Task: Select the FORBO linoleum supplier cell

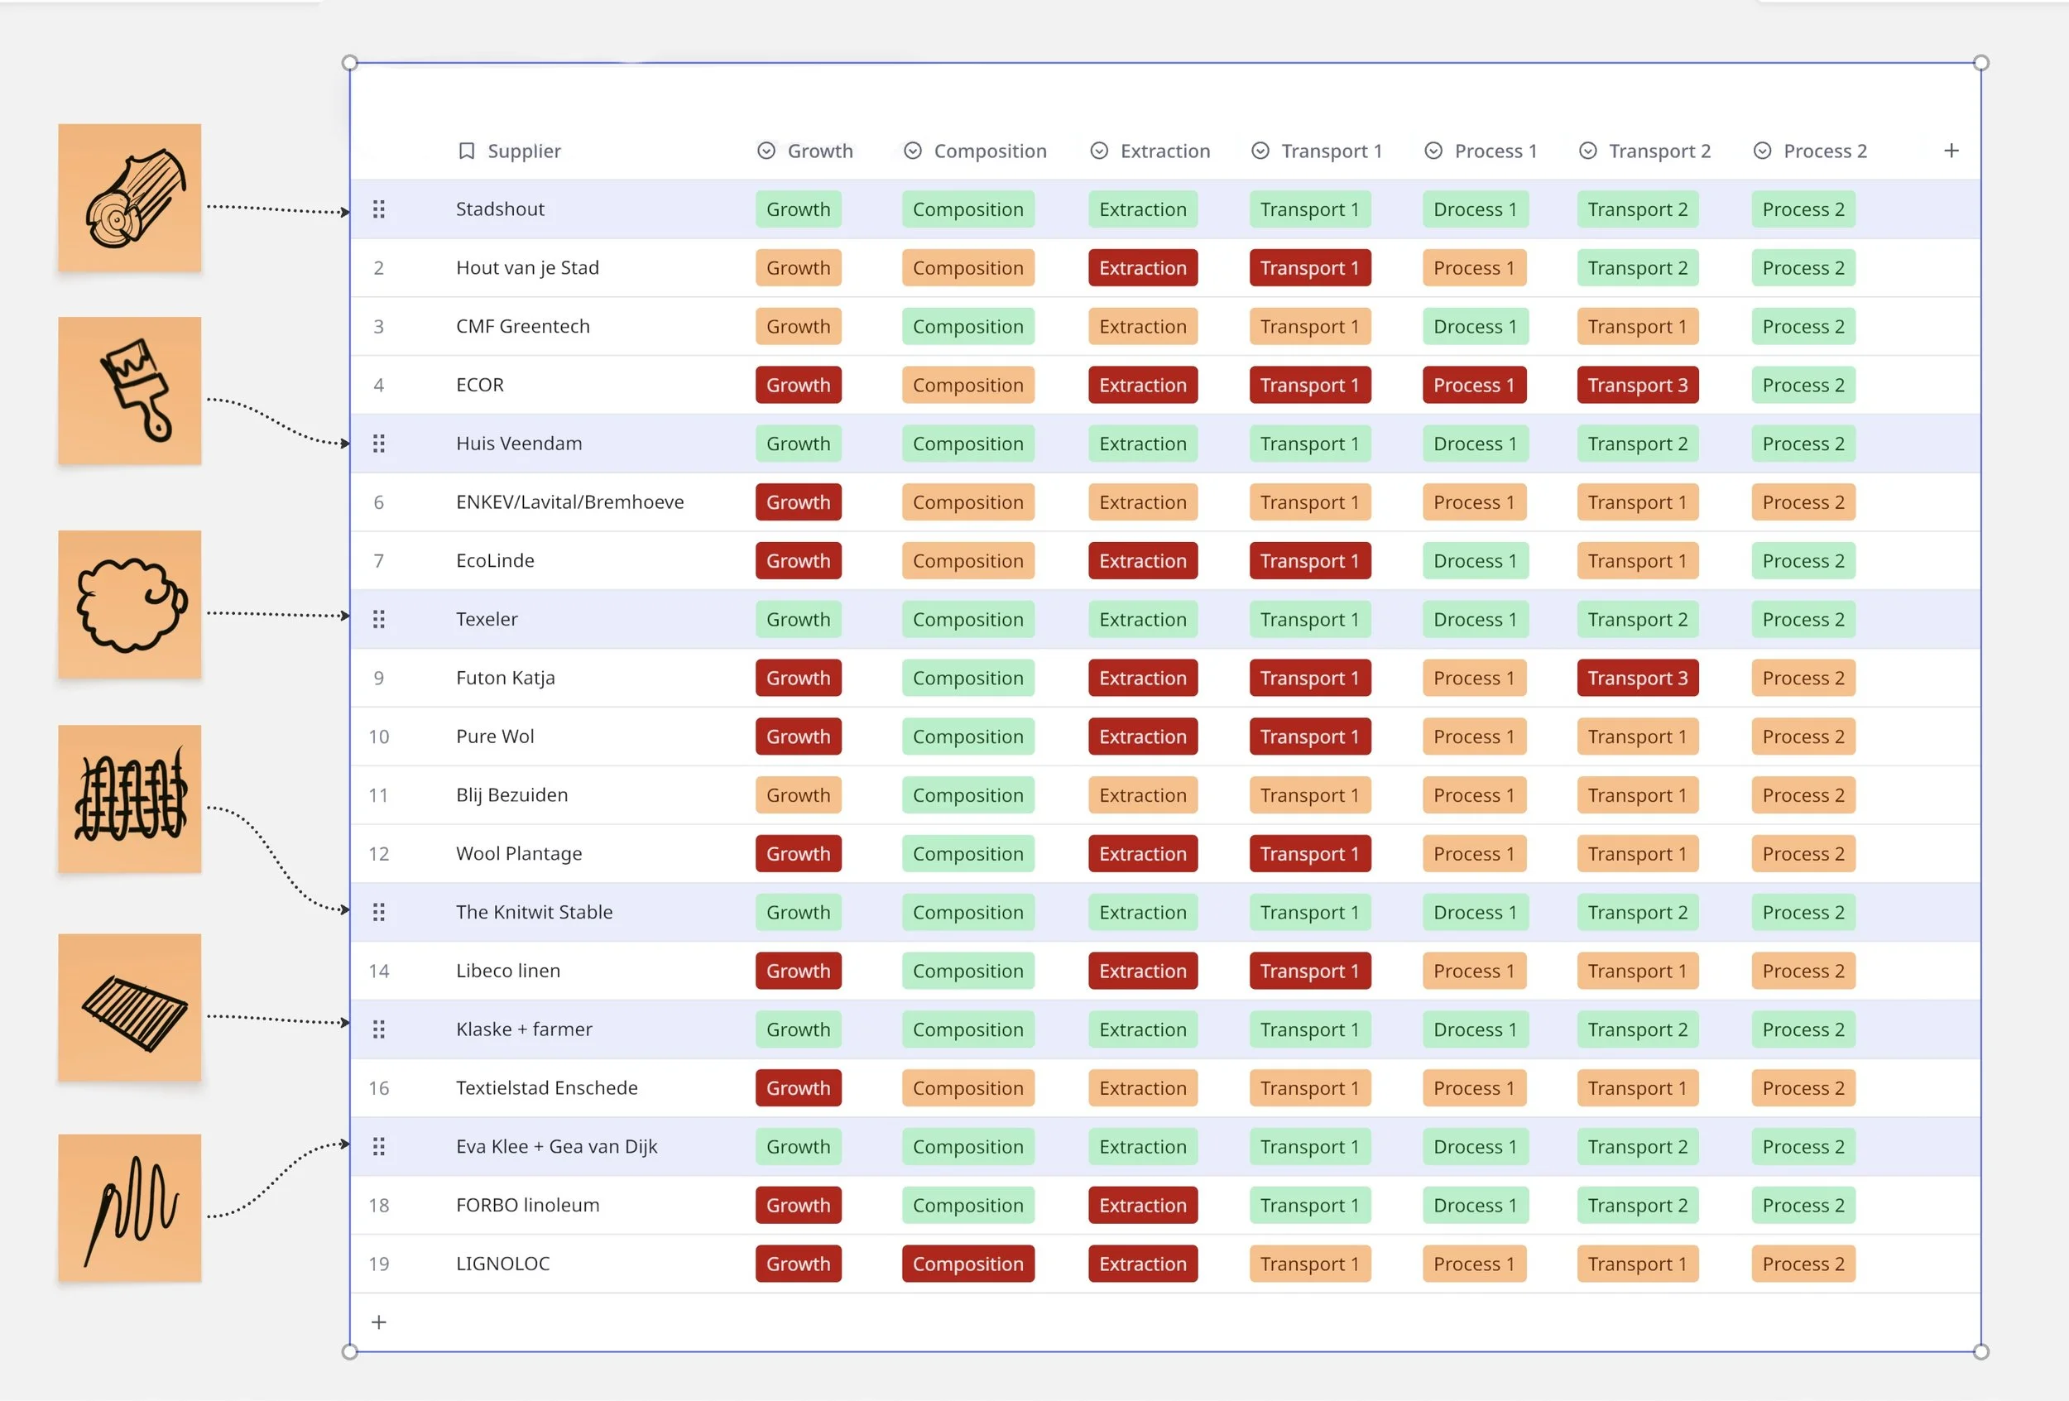Action: (x=527, y=1205)
